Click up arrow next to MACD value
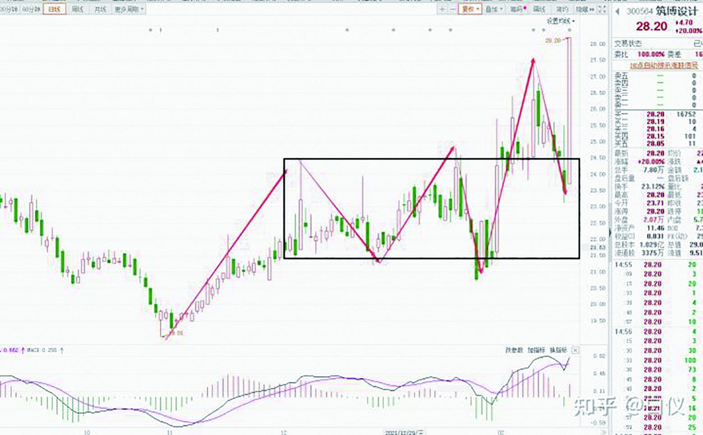703x435 pixels. (62, 350)
